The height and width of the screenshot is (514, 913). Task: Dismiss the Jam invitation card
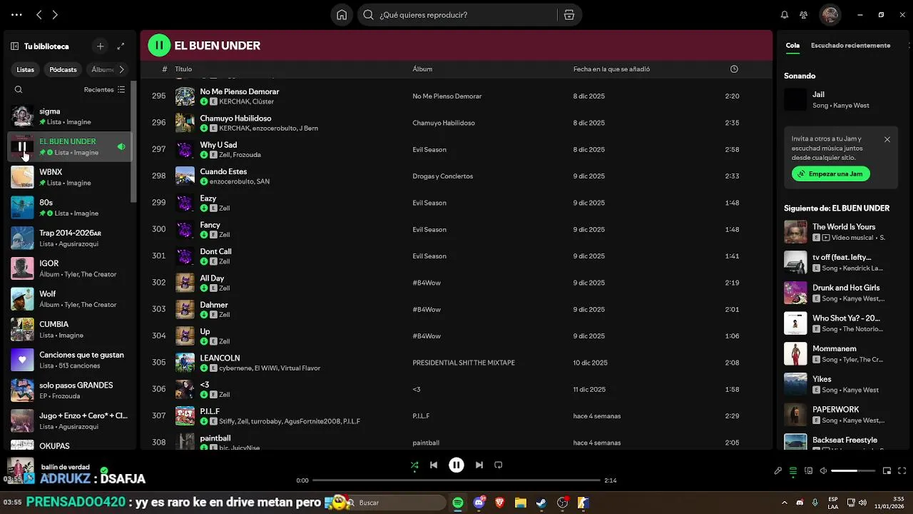tap(887, 139)
